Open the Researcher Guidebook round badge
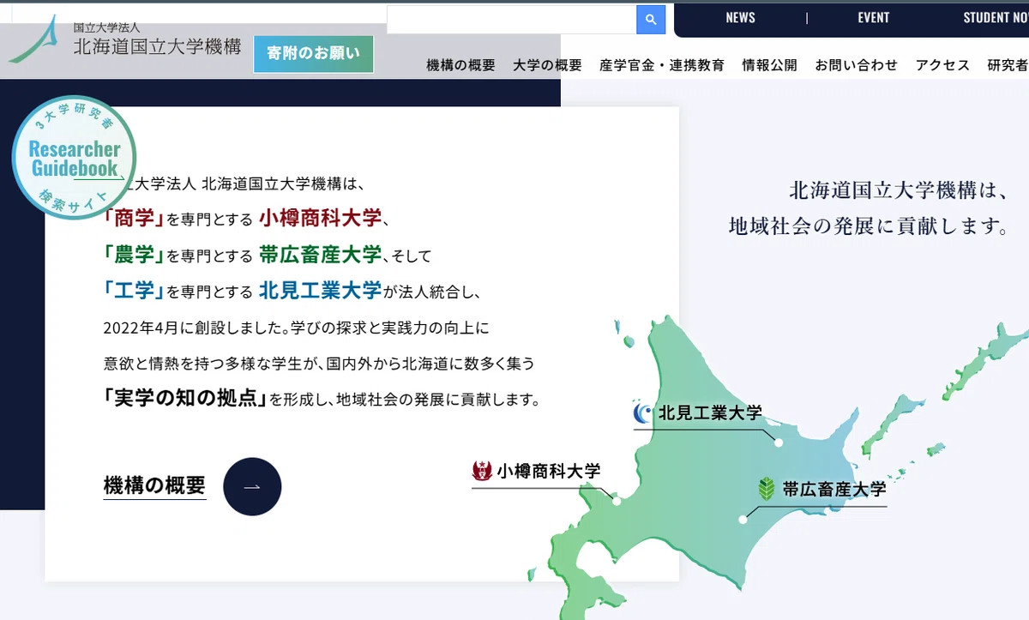Screen dimensions: 1029x620 (x=74, y=158)
